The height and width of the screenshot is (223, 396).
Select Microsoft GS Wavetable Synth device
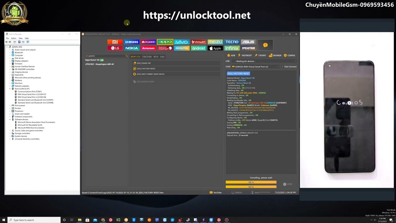click(30, 125)
